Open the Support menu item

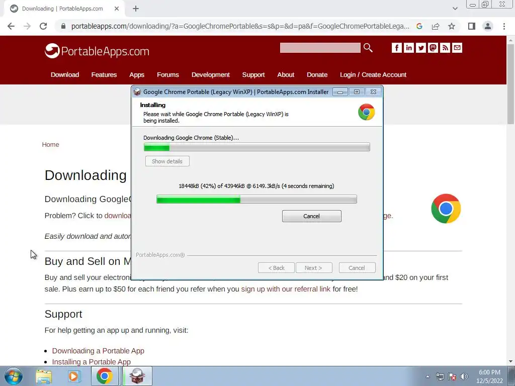coord(253,75)
